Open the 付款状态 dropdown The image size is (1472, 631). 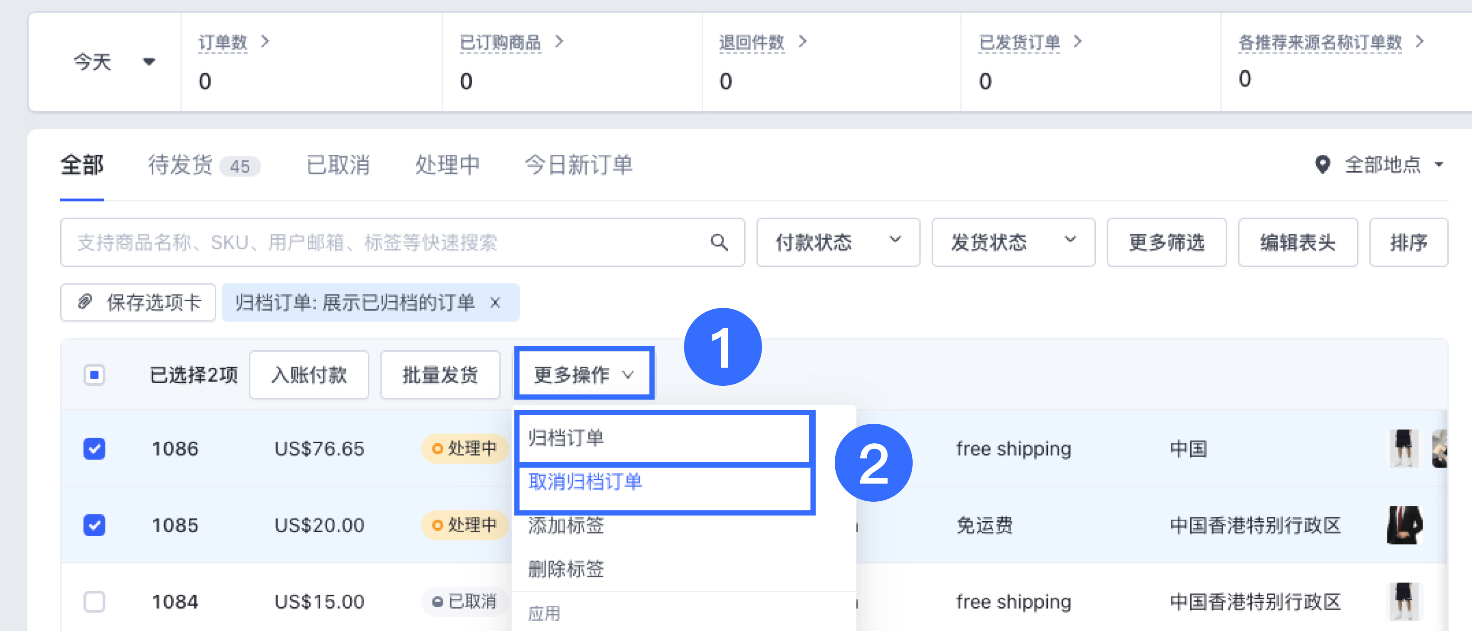838,242
